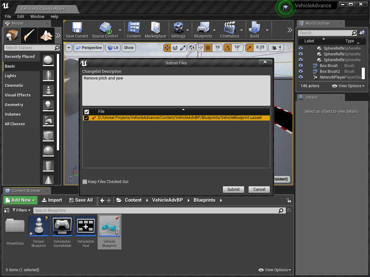Switch to Landscape mode in the Modes panel
Viewport: 370px width, 277px height.
tap(46, 35)
